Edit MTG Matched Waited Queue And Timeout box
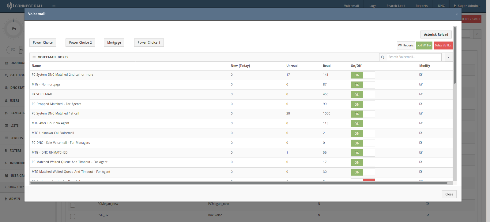 point(421,172)
